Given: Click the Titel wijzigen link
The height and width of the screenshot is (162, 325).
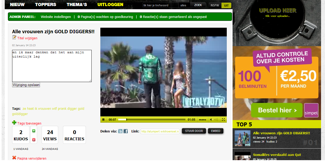Looking at the screenshot, I should (27, 38).
